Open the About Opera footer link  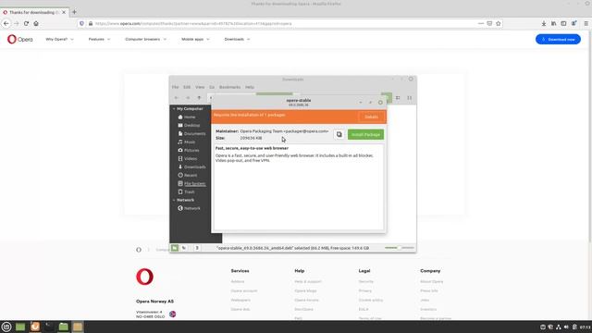pos(432,281)
